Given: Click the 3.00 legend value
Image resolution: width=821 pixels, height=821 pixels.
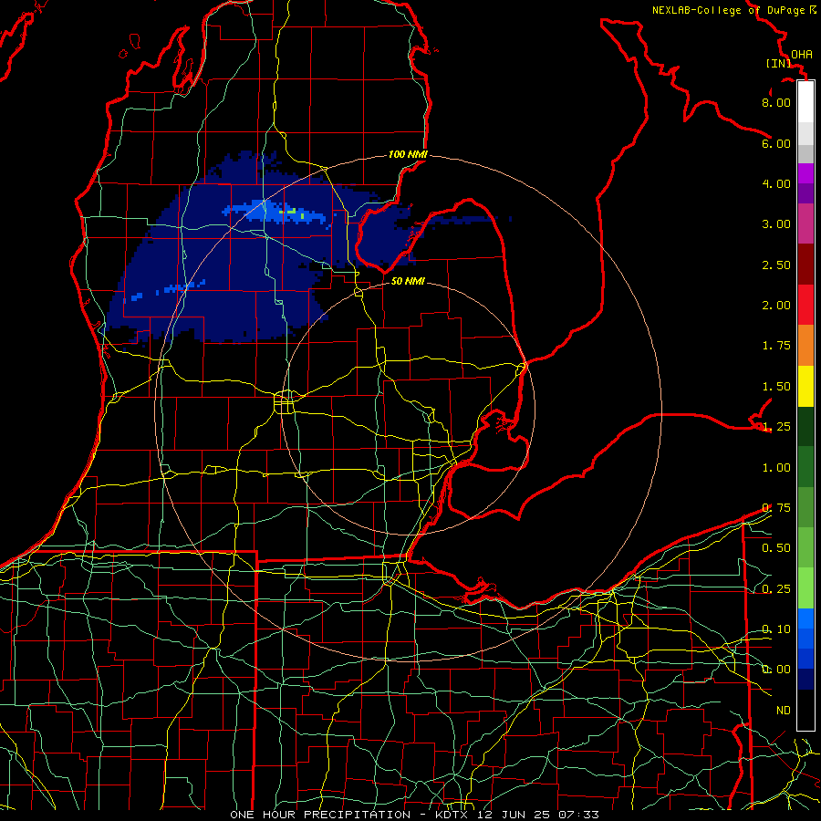Looking at the screenshot, I should point(776,224).
